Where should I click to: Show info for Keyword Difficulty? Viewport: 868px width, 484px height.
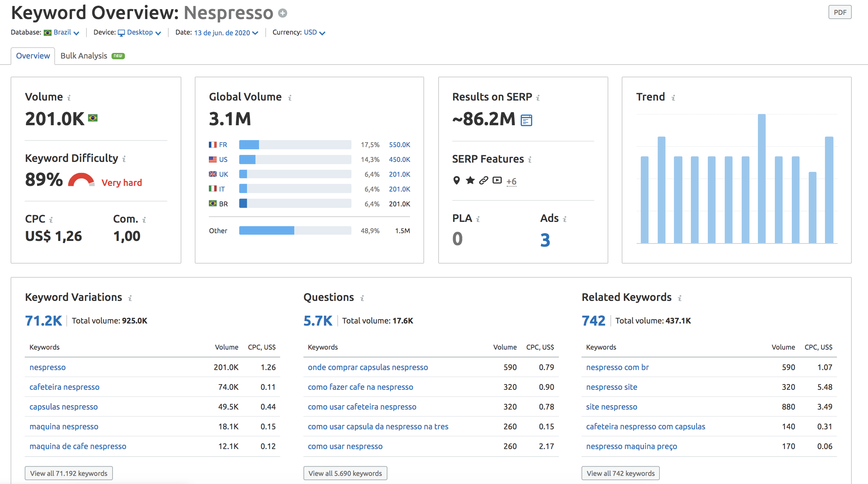point(124,159)
